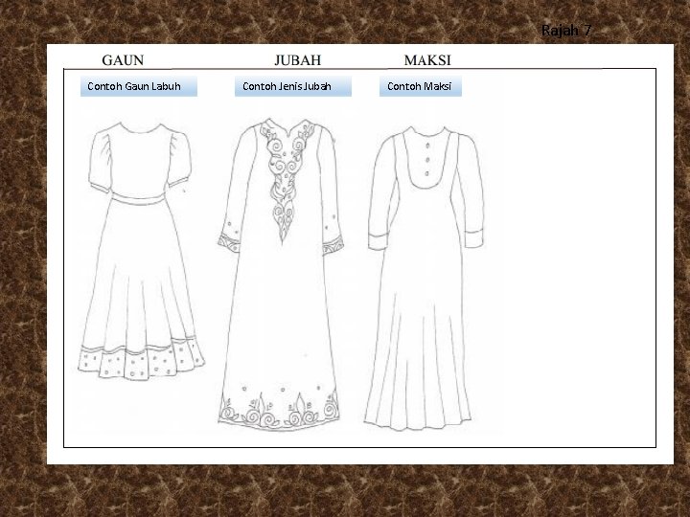Click the maxi dress with buttons drawing
Image resolution: width=690 pixels, height=517 pixels.
425,279
